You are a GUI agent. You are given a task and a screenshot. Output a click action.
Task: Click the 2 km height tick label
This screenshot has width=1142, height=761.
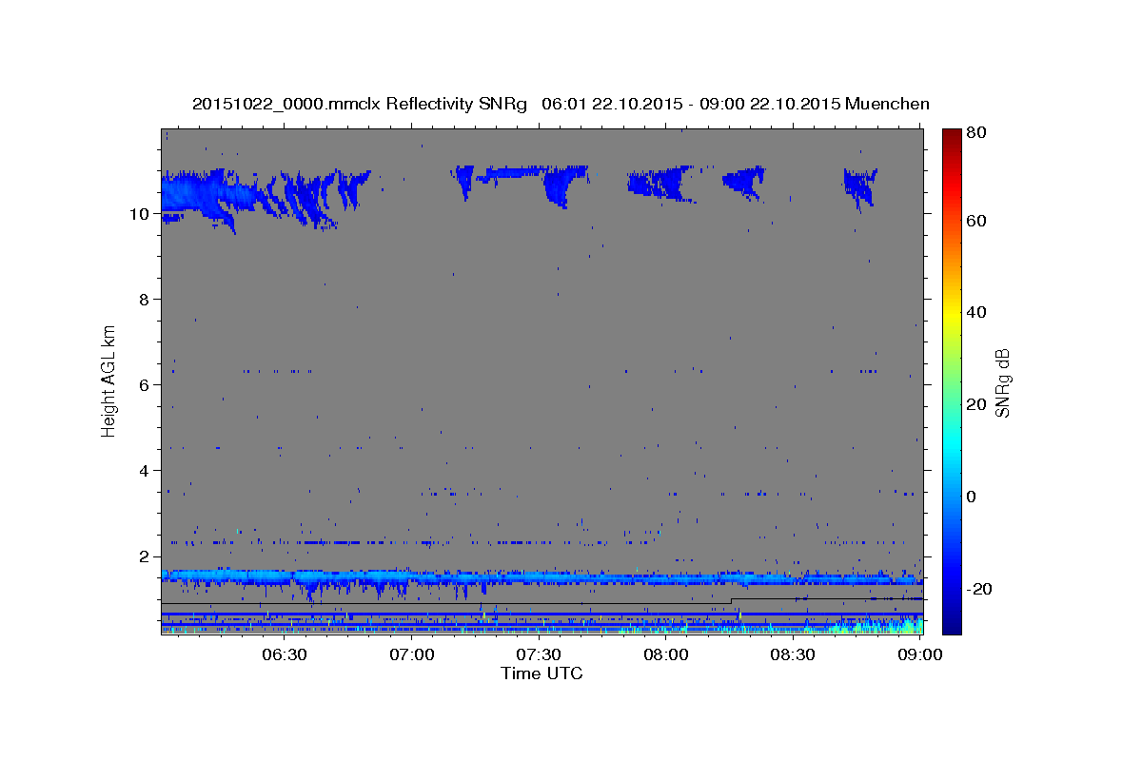pyautogui.click(x=145, y=556)
